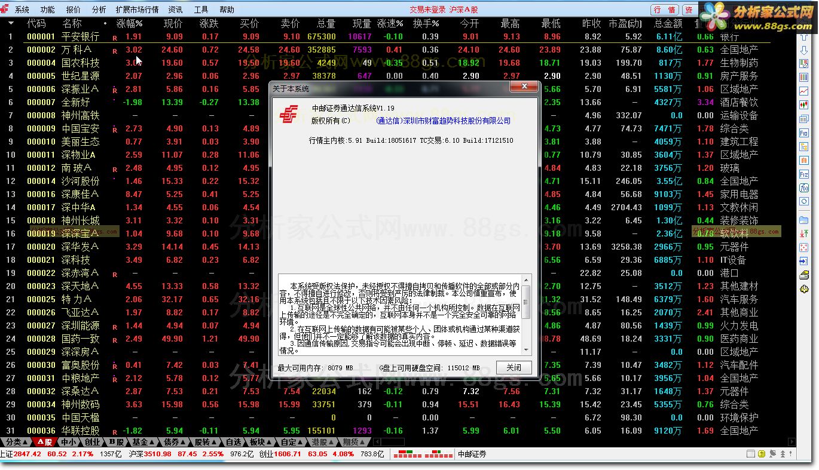Click the 关闭 button in the about dialog
Viewport: 819px width, 470px height.
coord(514,368)
